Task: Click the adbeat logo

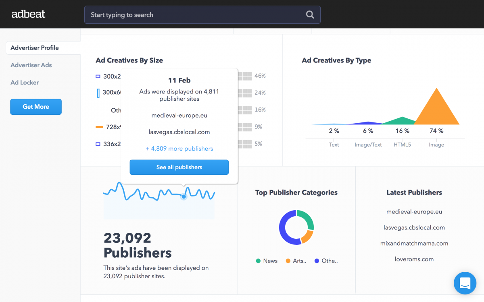Action: tap(28, 14)
